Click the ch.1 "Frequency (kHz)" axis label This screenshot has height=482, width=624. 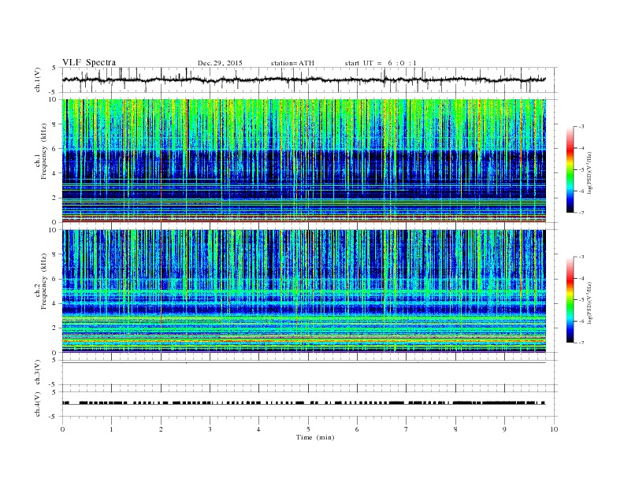(44, 151)
